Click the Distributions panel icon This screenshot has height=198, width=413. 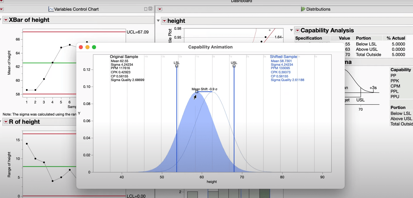(303, 9)
